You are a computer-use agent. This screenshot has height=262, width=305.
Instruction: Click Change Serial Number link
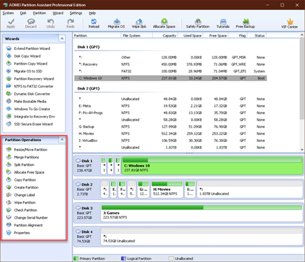coord(31,218)
